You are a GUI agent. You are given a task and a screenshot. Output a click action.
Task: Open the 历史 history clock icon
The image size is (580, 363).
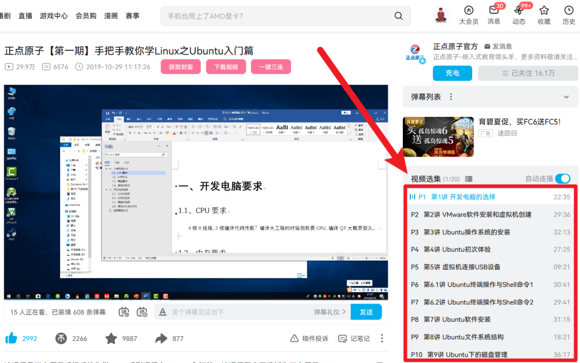[x=569, y=10]
